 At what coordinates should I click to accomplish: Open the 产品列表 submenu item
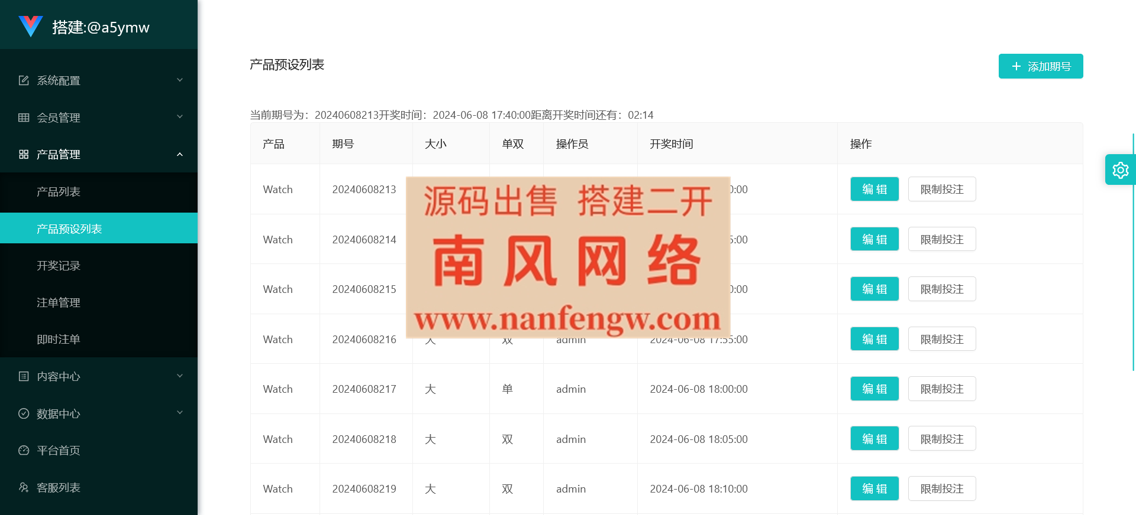[59, 192]
